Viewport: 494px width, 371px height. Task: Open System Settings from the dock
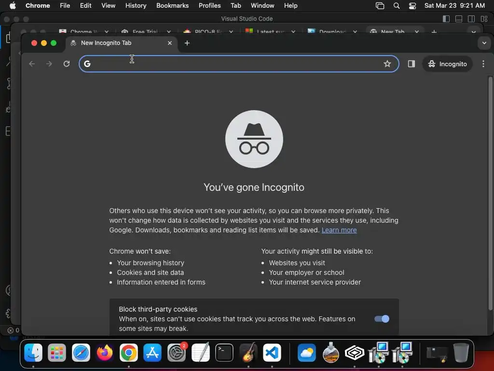point(177,352)
